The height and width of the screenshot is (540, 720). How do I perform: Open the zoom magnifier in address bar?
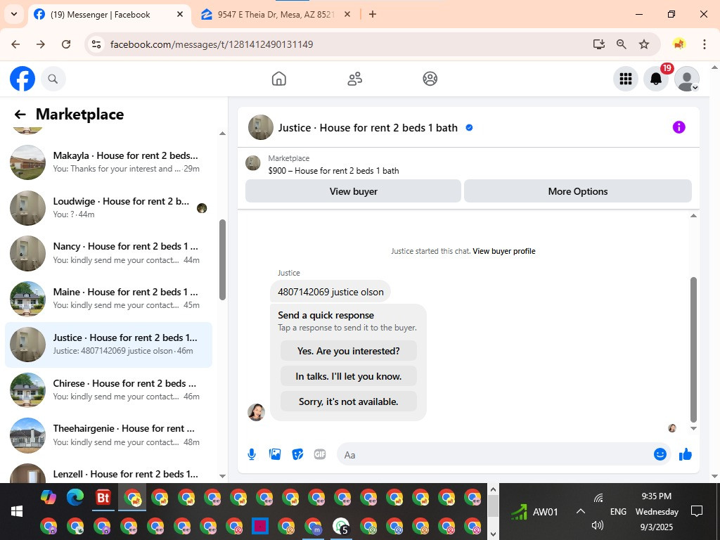(622, 44)
